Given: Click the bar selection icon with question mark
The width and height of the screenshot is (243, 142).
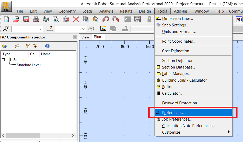Looking at the screenshot, I should 50,29.
